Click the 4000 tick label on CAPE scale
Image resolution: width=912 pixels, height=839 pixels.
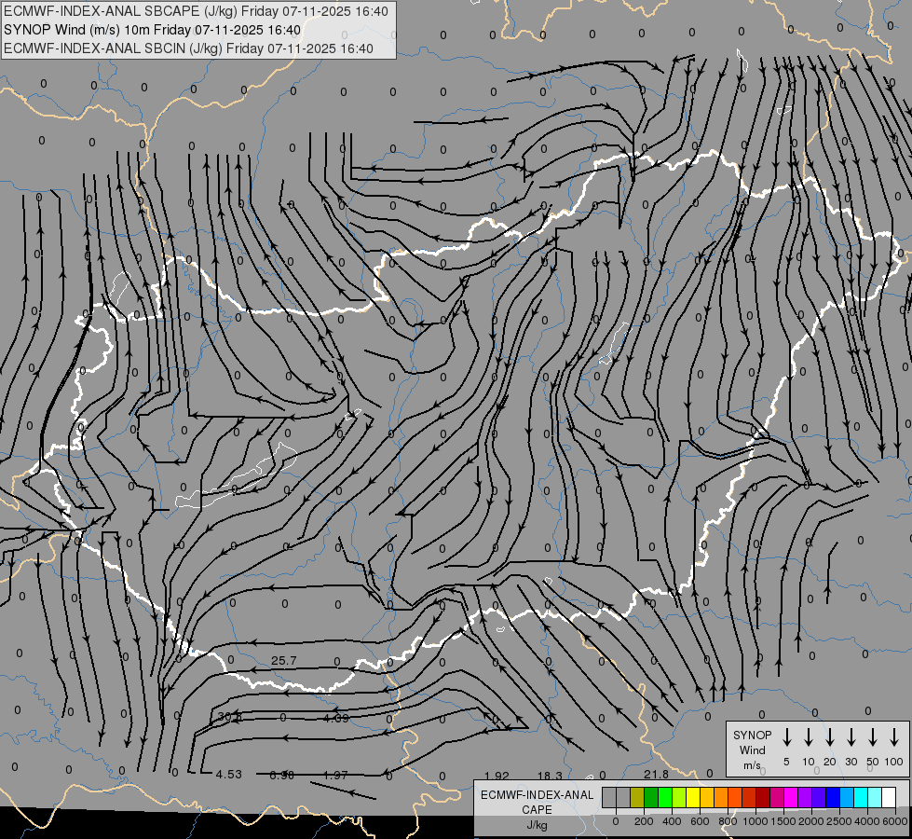tap(867, 821)
